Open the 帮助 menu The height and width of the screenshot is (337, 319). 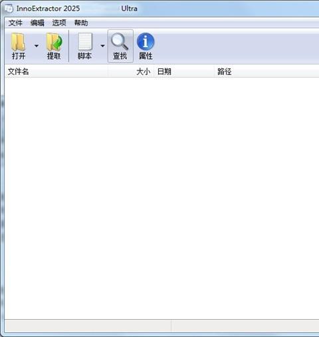pos(81,23)
